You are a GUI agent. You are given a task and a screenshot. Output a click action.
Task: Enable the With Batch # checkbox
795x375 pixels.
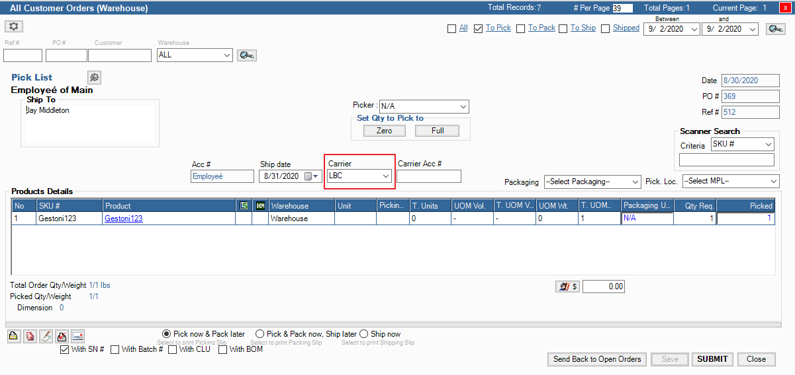[115, 349]
